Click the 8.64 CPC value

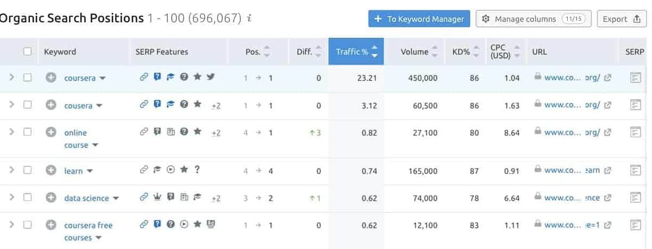point(512,133)
